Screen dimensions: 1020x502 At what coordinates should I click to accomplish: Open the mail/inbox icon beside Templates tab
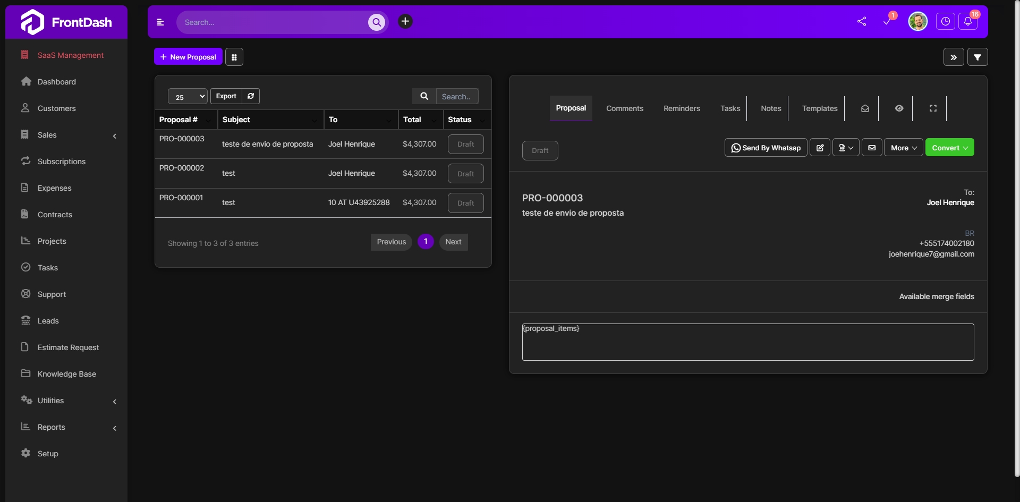[864, 108]
